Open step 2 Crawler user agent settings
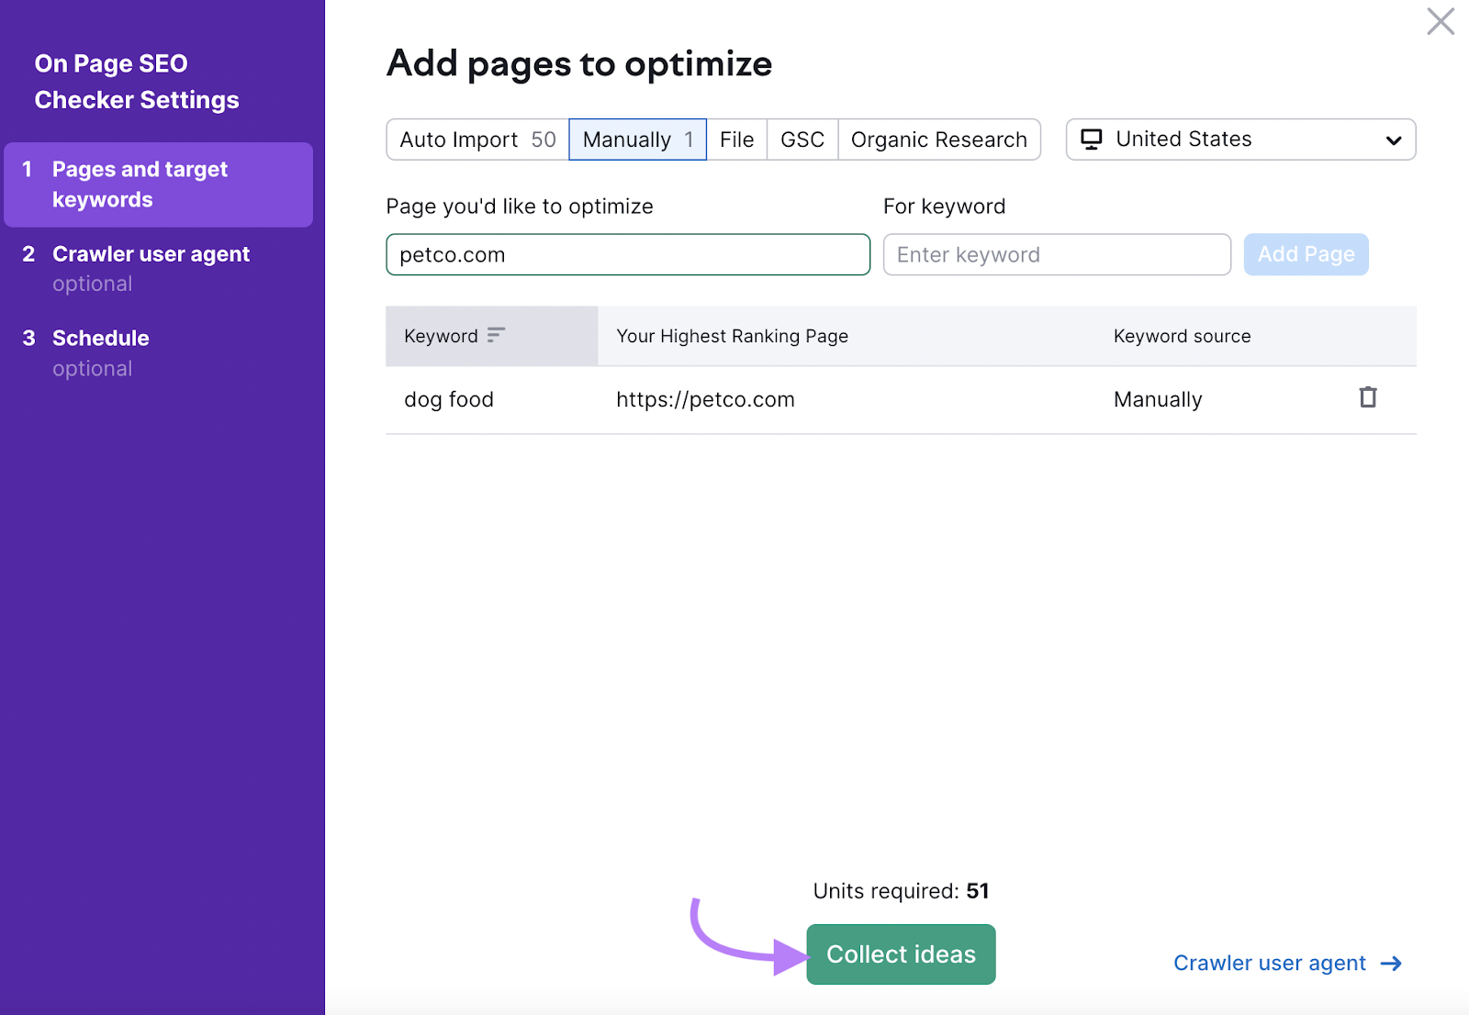The width and height of the screenshot is (1469, 1015). tap(151, 253)
